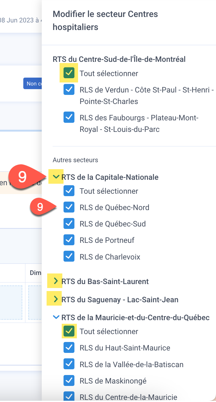Click the Dim column header in the schedule
Image resolution: width=216 pixels, height=402 pixels.
coord(35,273)
